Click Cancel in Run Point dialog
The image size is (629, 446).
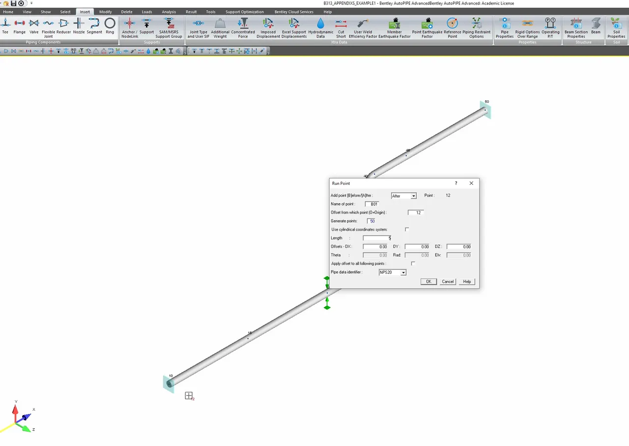click(x=448, y=282)
